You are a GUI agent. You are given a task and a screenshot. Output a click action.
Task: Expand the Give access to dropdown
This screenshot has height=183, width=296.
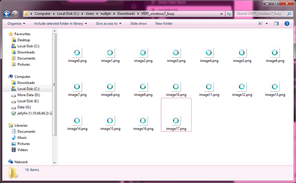(108, 23)
